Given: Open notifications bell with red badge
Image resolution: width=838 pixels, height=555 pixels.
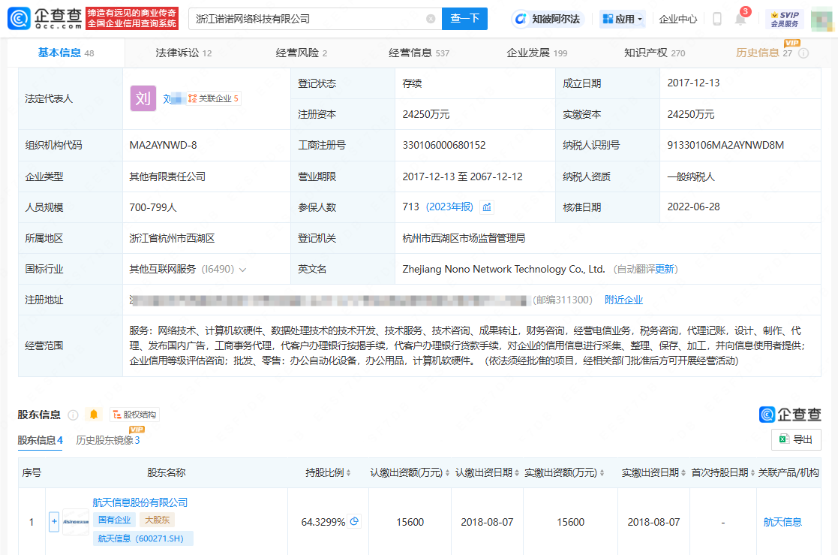Looking at the screenshot, I should pyautogui.click(x=740, y=19).
